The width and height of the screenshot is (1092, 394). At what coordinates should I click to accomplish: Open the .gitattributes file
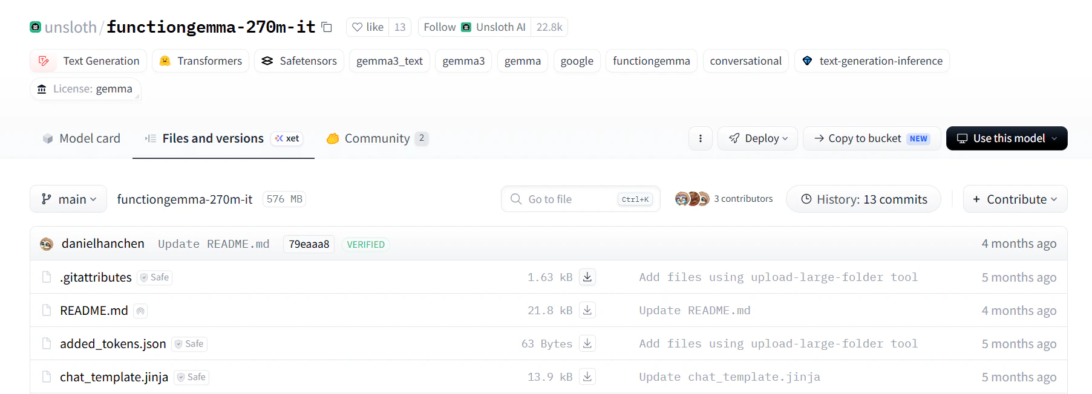coord(96,277)
